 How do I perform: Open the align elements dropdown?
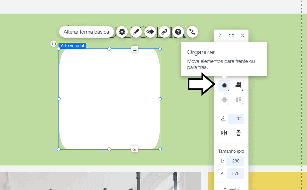coord(238,85)
